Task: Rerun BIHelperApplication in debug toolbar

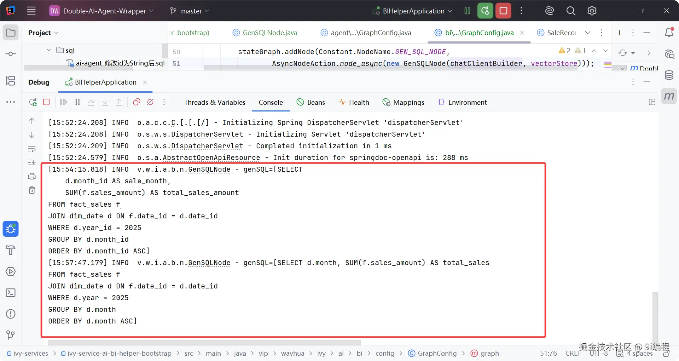Action: (x=33, y=102)
